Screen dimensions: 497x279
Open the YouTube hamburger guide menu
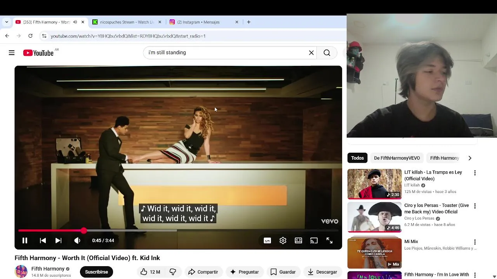12,53
